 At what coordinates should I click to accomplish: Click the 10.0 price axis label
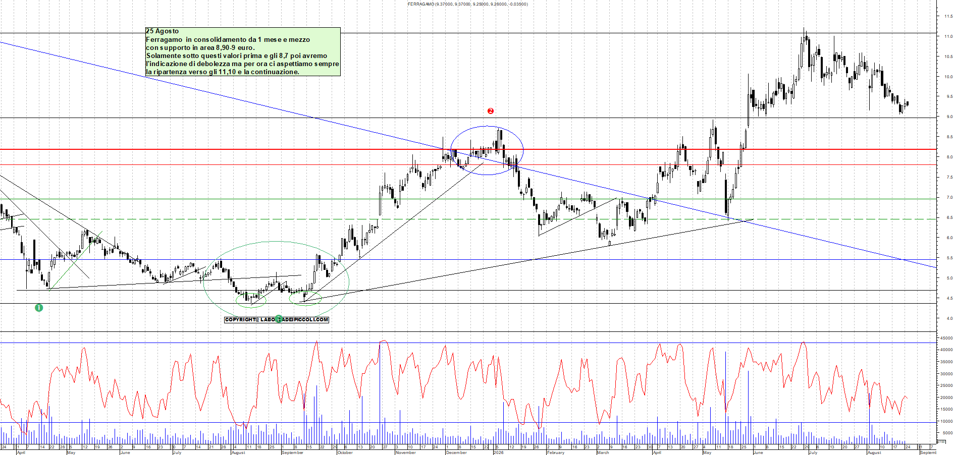tap(948, 77)
